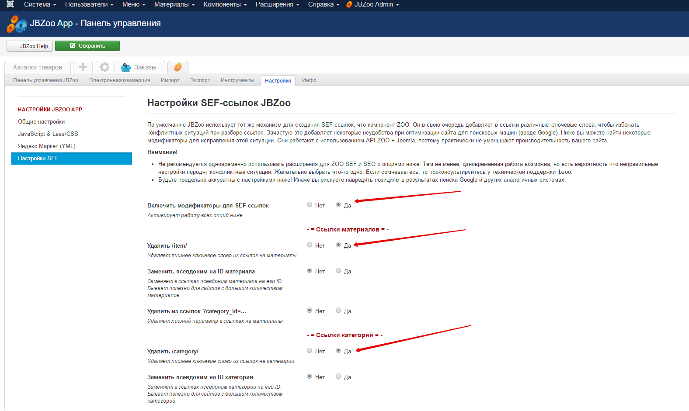Select Нет for Заменить псевдоним на ID материала
The height and width of the screenshot is (411, 689).
pyautogui.click(x=310, y=270)
